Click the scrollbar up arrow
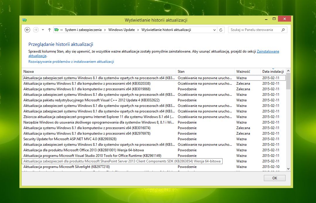This screenshot has width=316, height=203. coord(288,71)
